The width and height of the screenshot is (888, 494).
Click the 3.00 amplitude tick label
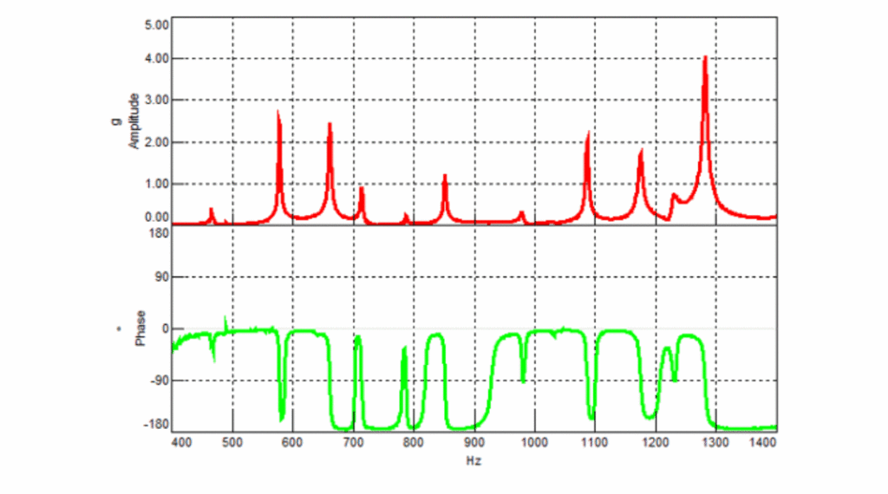click(x=156, y=101)
